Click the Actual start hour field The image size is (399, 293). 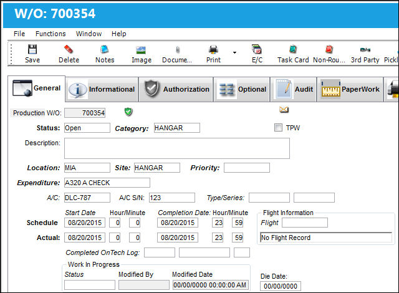(115, 238)
